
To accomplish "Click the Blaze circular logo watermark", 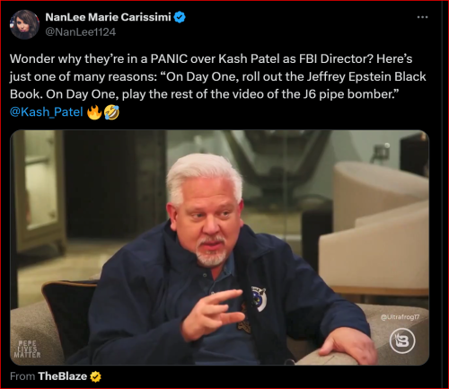I will (x=402, y=341).
